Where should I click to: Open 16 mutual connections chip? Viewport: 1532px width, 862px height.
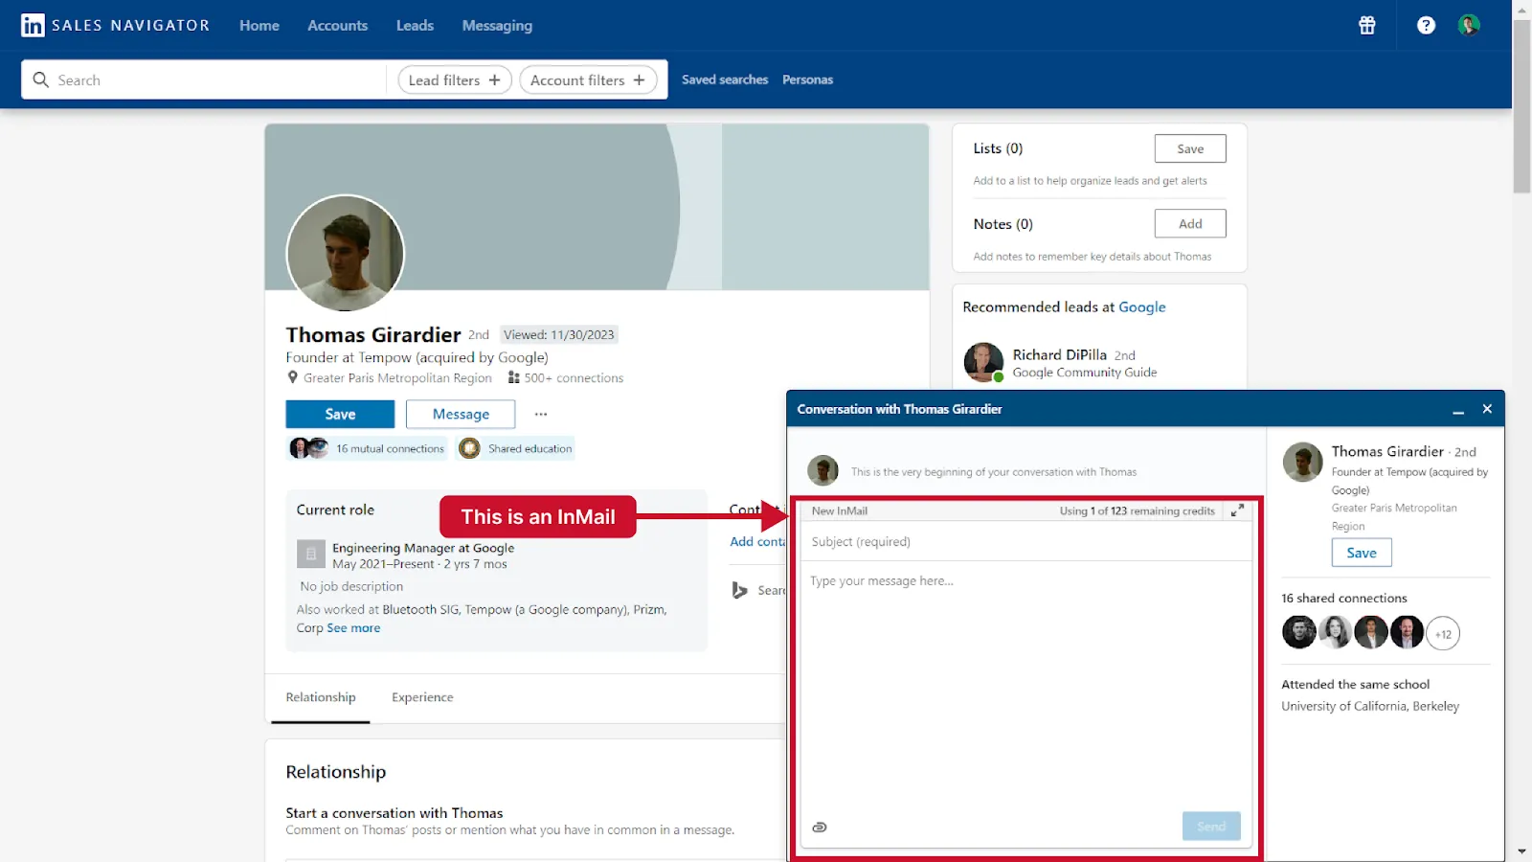368,448
